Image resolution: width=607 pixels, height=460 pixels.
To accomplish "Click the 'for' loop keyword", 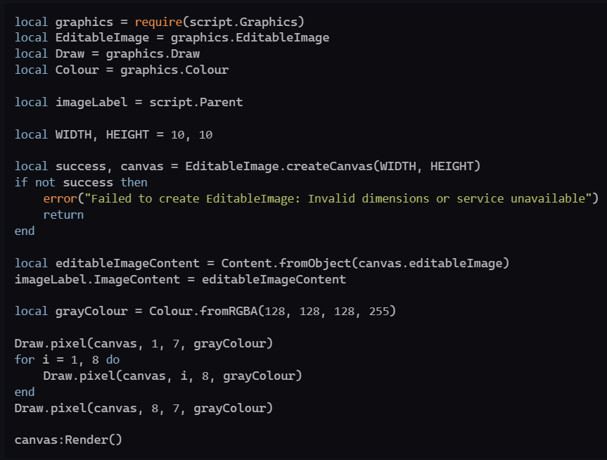I will (25, 359).
